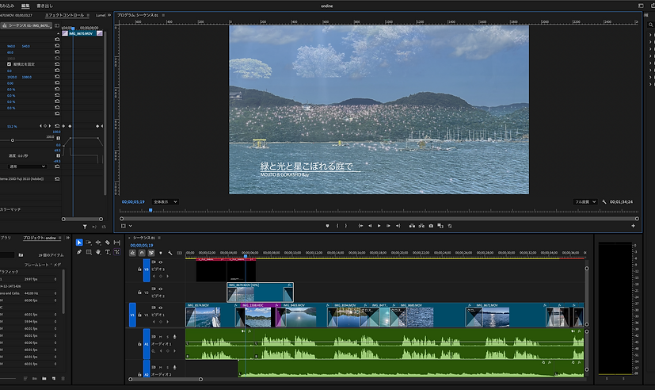This screenshot has height=390, width=655.
Task: Filter properties in Effect Controls
Action: 85,227
